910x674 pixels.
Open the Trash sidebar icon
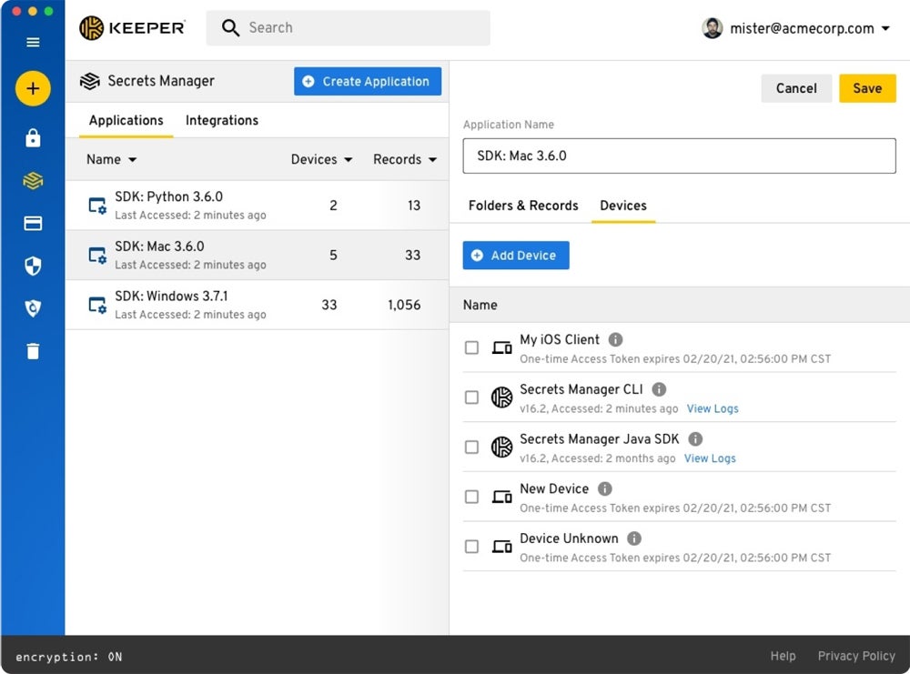pyautogui.click(x=33, y=351)
